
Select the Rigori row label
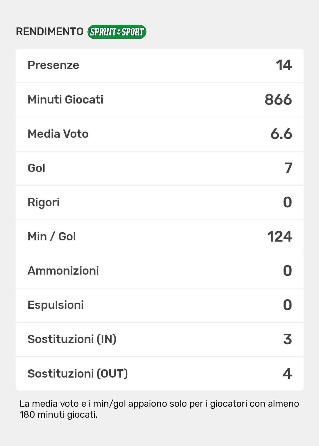pos(44,202)
